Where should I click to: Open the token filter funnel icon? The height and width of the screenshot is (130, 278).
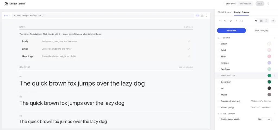pyautogui.click(x=230, y=21)
